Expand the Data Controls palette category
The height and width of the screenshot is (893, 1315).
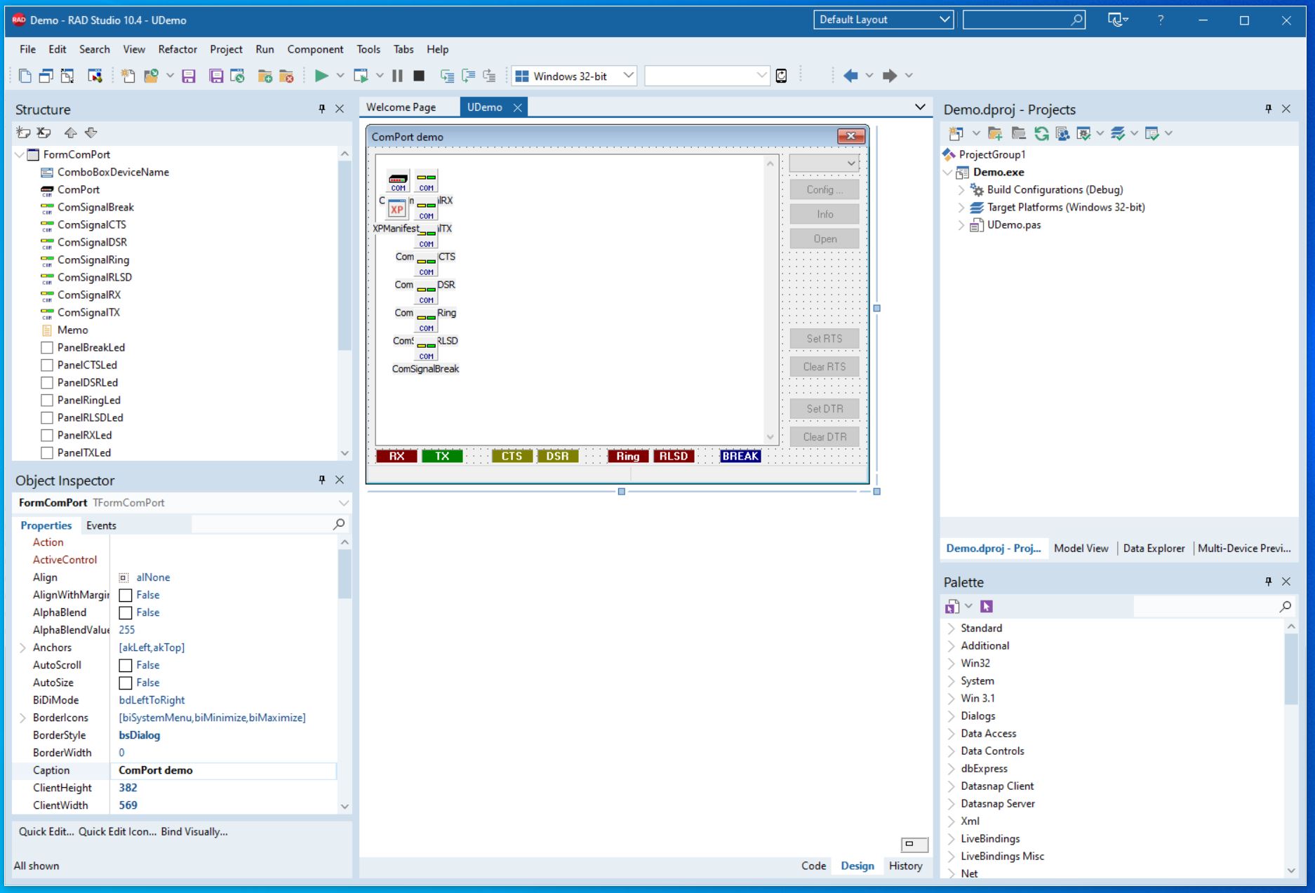click(x=952, y=751)
